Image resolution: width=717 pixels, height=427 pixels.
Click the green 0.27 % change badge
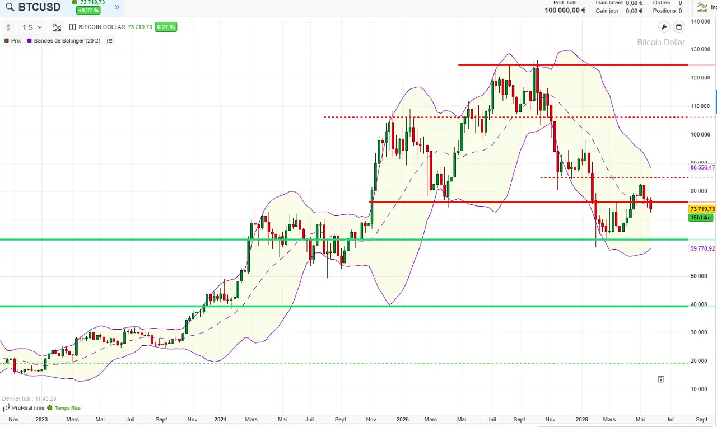[166, 27]
